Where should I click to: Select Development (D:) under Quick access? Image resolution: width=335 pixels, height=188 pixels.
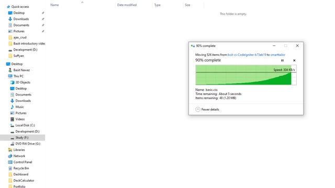point(23,50)
